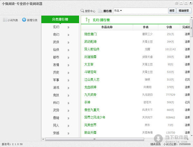Open the novel 龙血战神

[x=90, y=87]
